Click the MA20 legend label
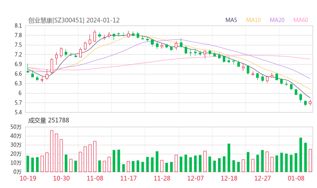 (277, 20)
